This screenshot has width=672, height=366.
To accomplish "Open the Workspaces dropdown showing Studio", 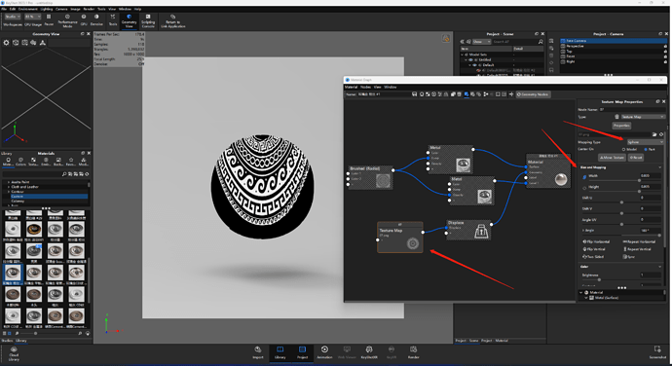I will (12, 17).
